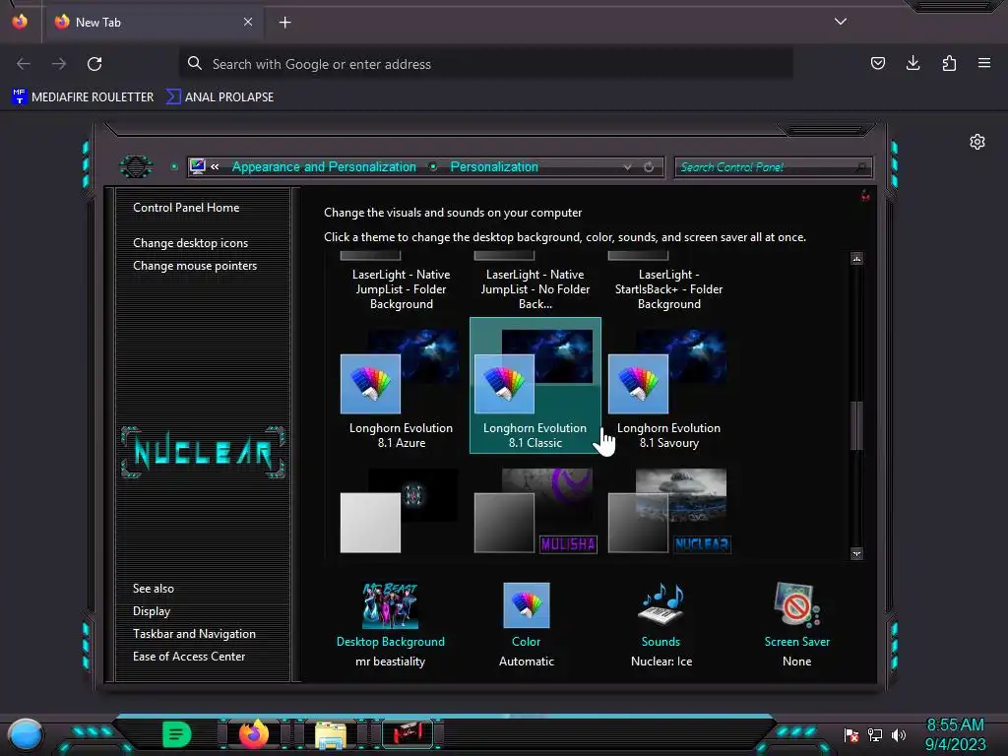Viewport: 1008px width, 756px height.
Task: Open Firefox from the taskbar
Action: tap(253, 733)
